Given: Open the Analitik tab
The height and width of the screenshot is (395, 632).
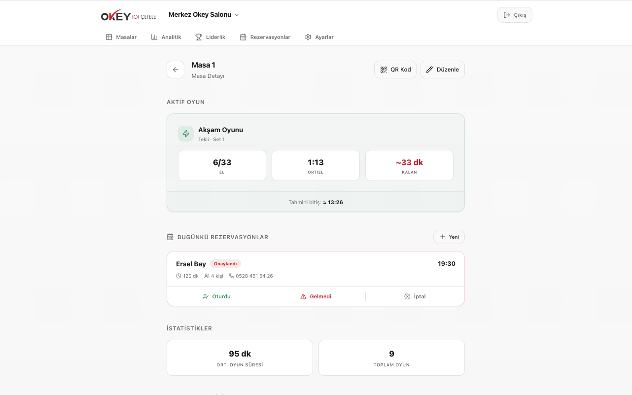Looking at the screenshot, I should pyautogui.click(x=166, y=37).
